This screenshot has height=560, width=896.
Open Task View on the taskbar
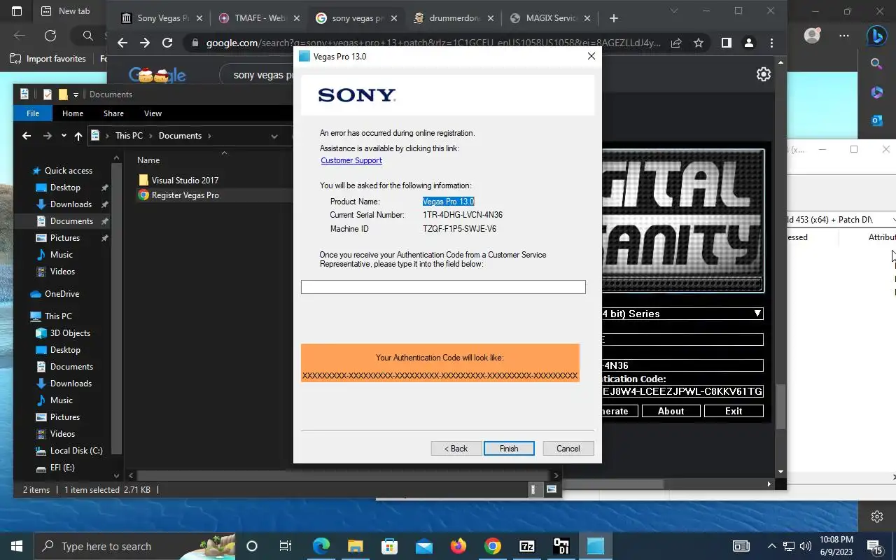[x=286, y=546]
